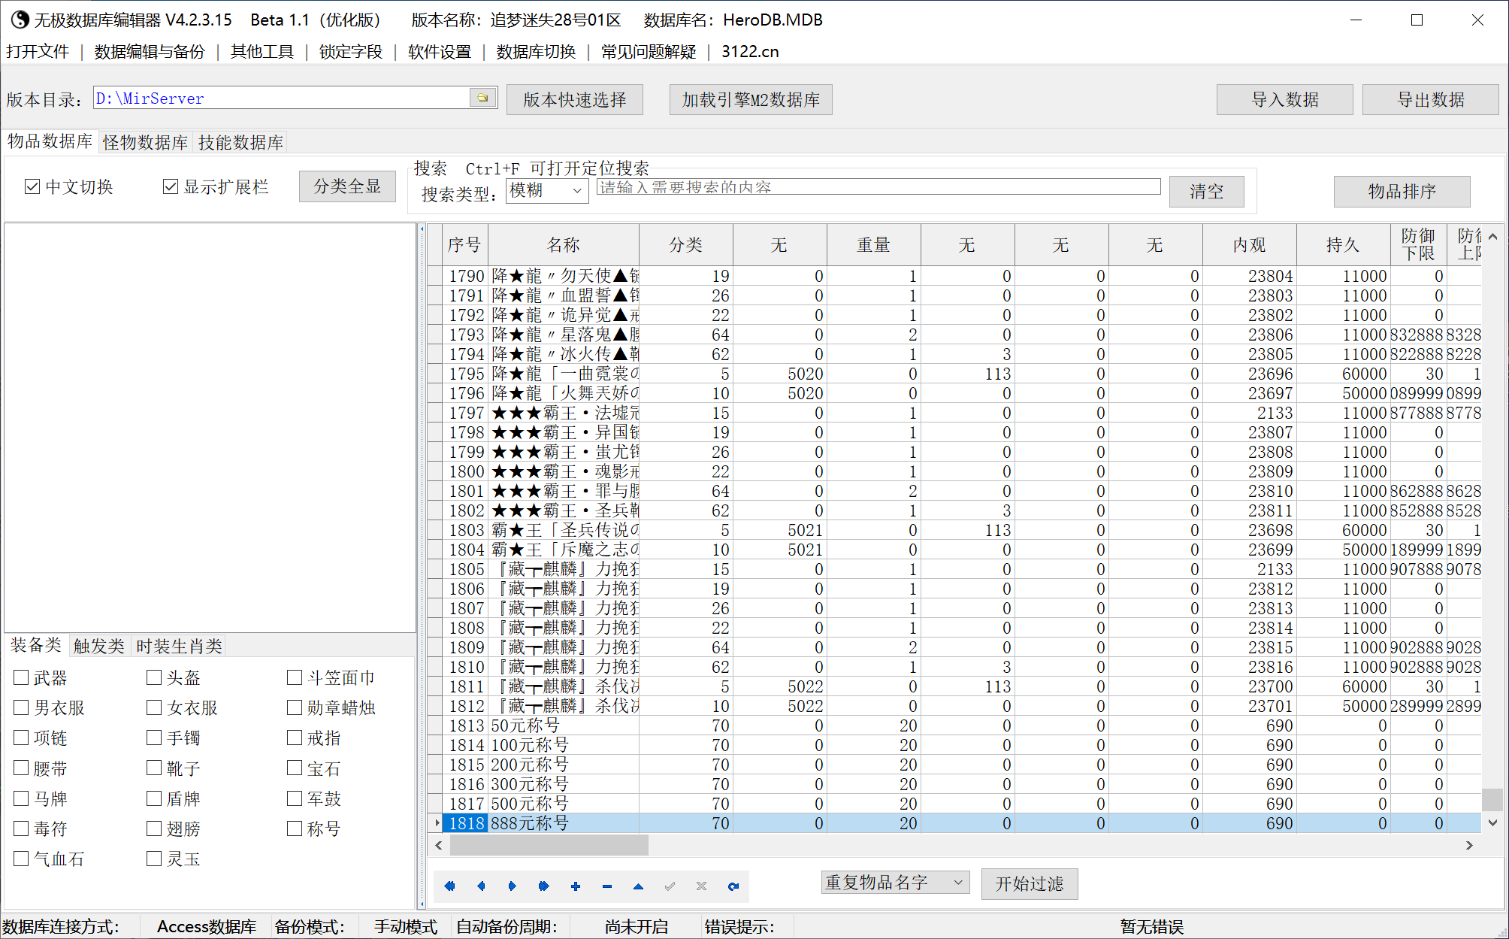Open the 搜索类型 模糊 dropdown
This screenshot has height=939, width=1509.
coord(547,190)
